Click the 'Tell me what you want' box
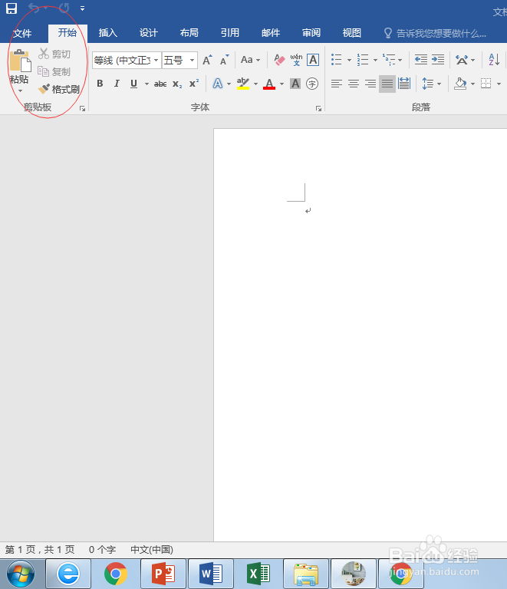 coord(435,34)
